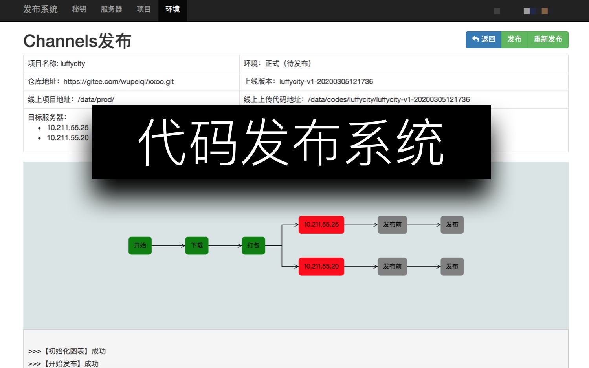Select the gray 发布 node in the lower branch

pyautogui.click(x=452, y=266)
